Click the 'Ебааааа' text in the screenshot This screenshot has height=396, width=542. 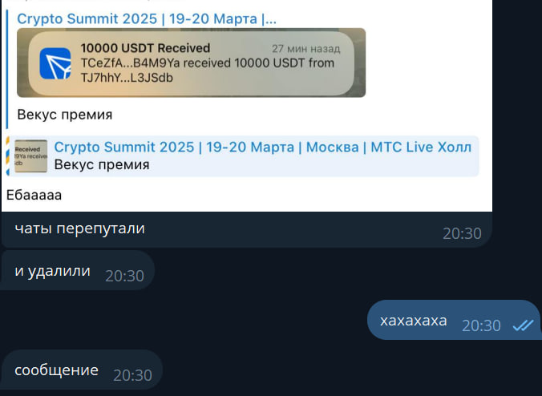(34, 196)
